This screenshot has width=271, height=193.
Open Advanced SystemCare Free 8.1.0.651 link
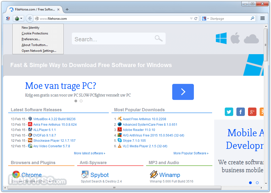[x=150, y=125]
